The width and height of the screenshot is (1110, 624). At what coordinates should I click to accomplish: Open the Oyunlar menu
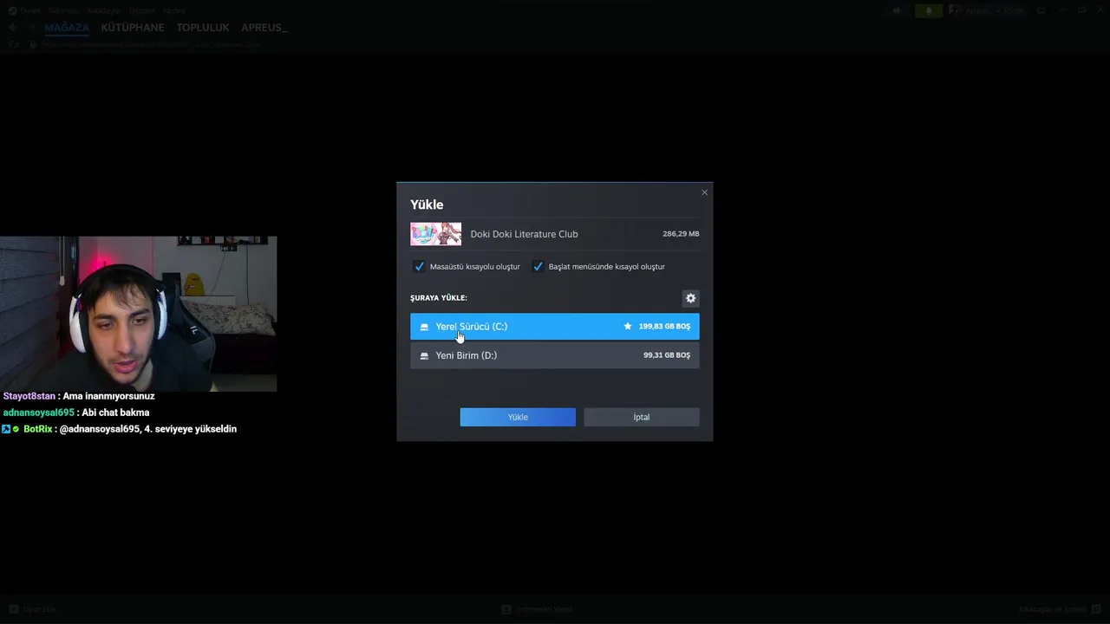pyautogui.click(x=141, y=10)
